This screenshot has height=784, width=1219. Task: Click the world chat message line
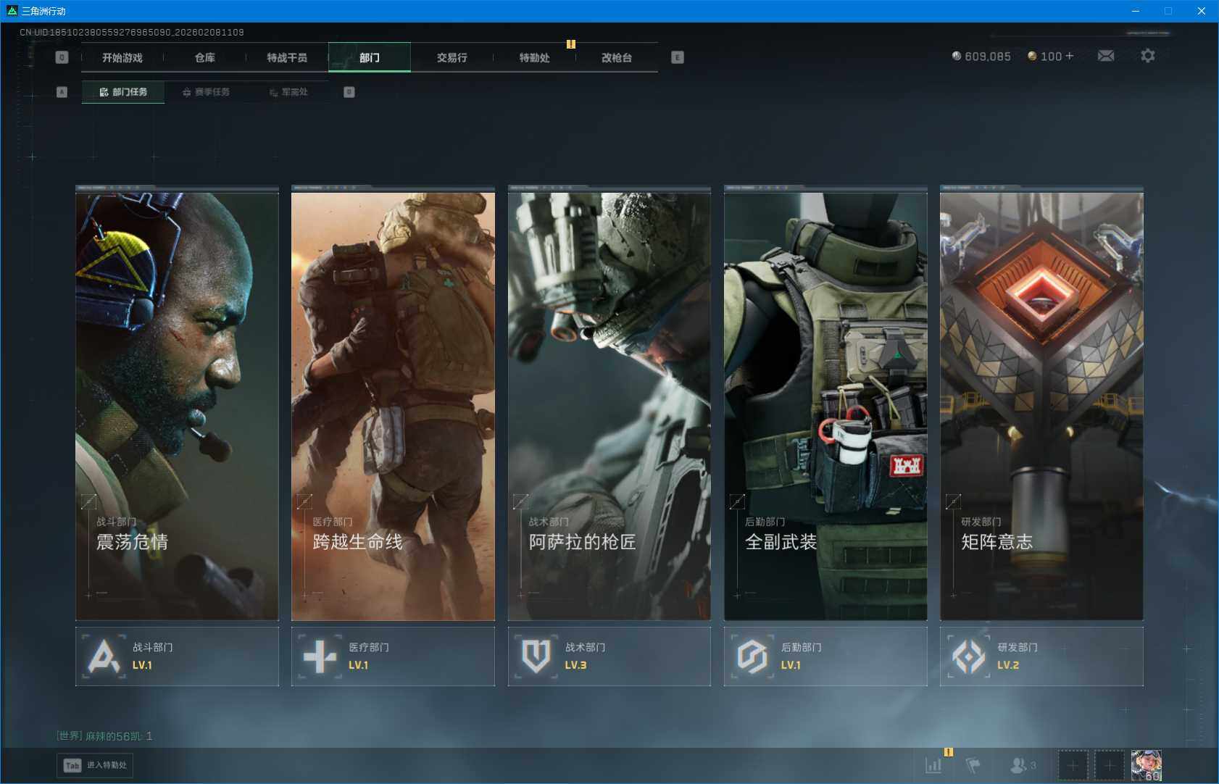click(x=105, y=736)
